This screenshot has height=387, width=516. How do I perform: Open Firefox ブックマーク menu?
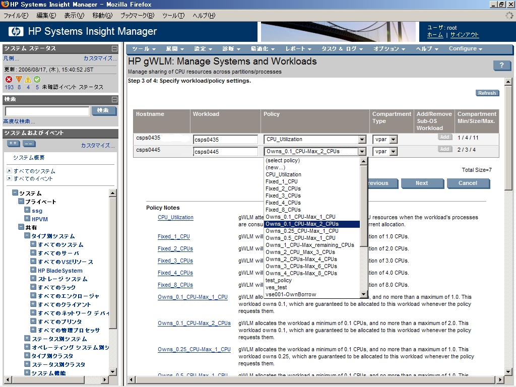coord(137,16)
